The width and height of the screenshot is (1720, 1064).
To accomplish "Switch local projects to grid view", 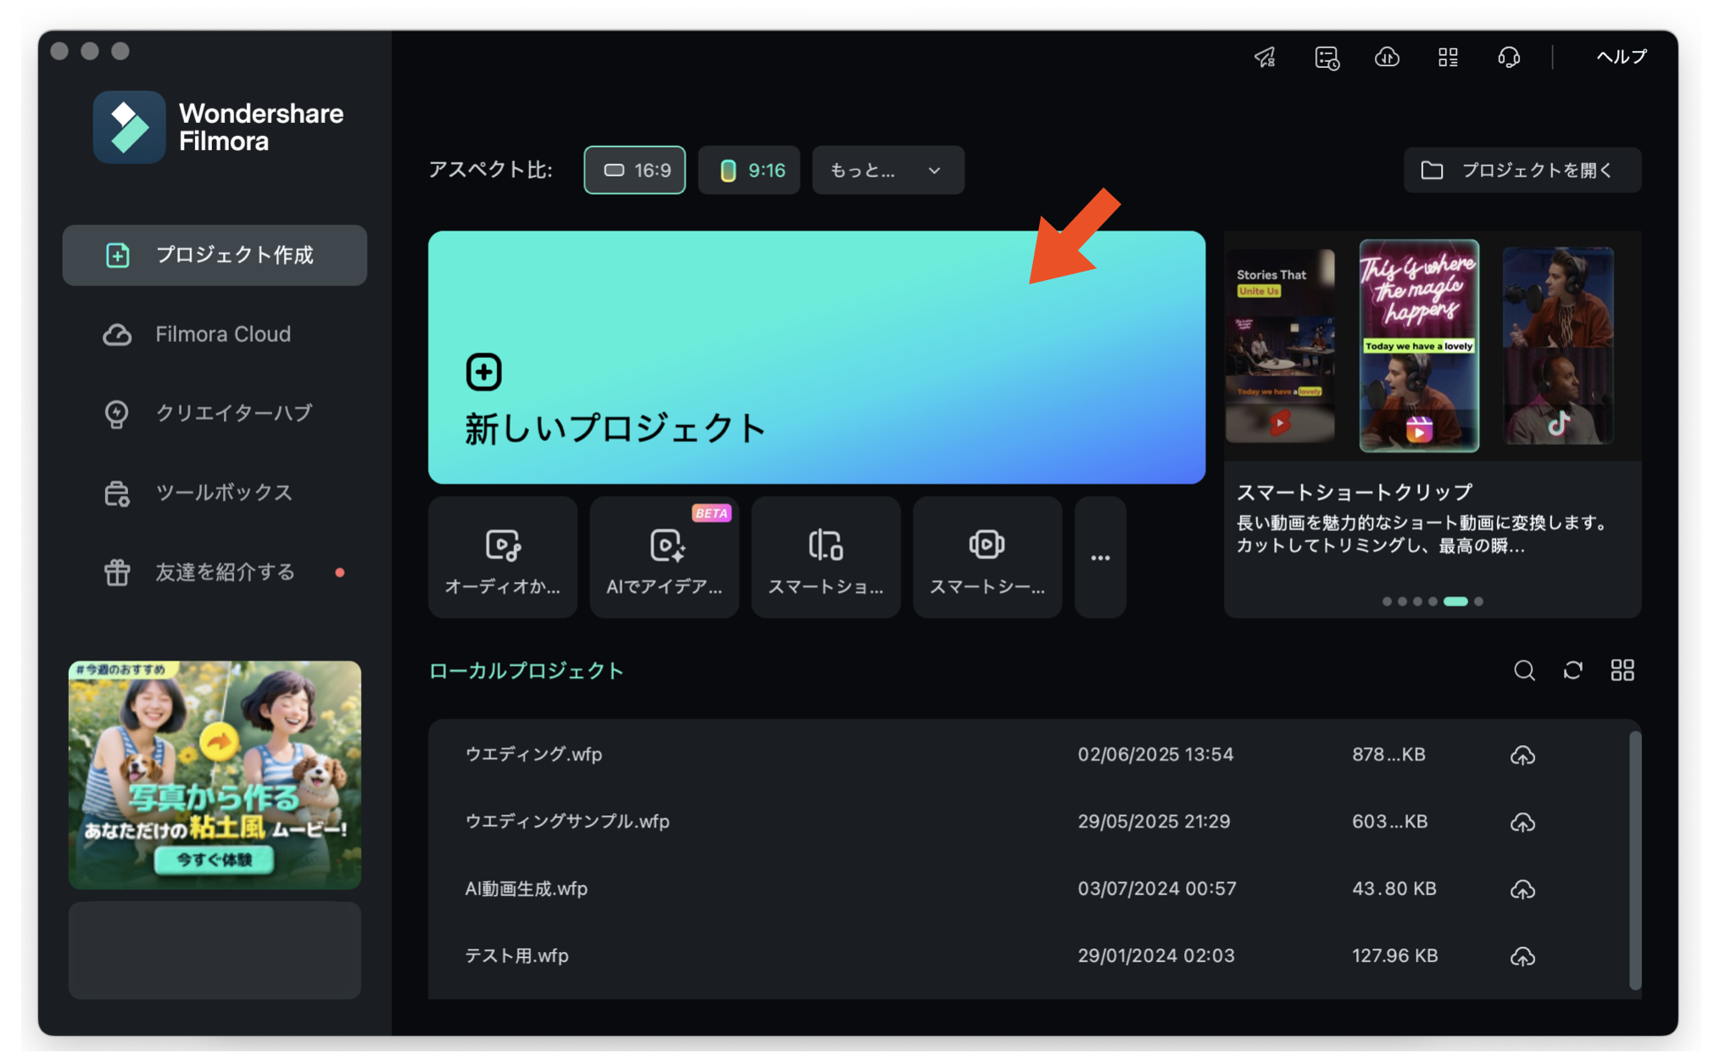I will (1622, 670).
